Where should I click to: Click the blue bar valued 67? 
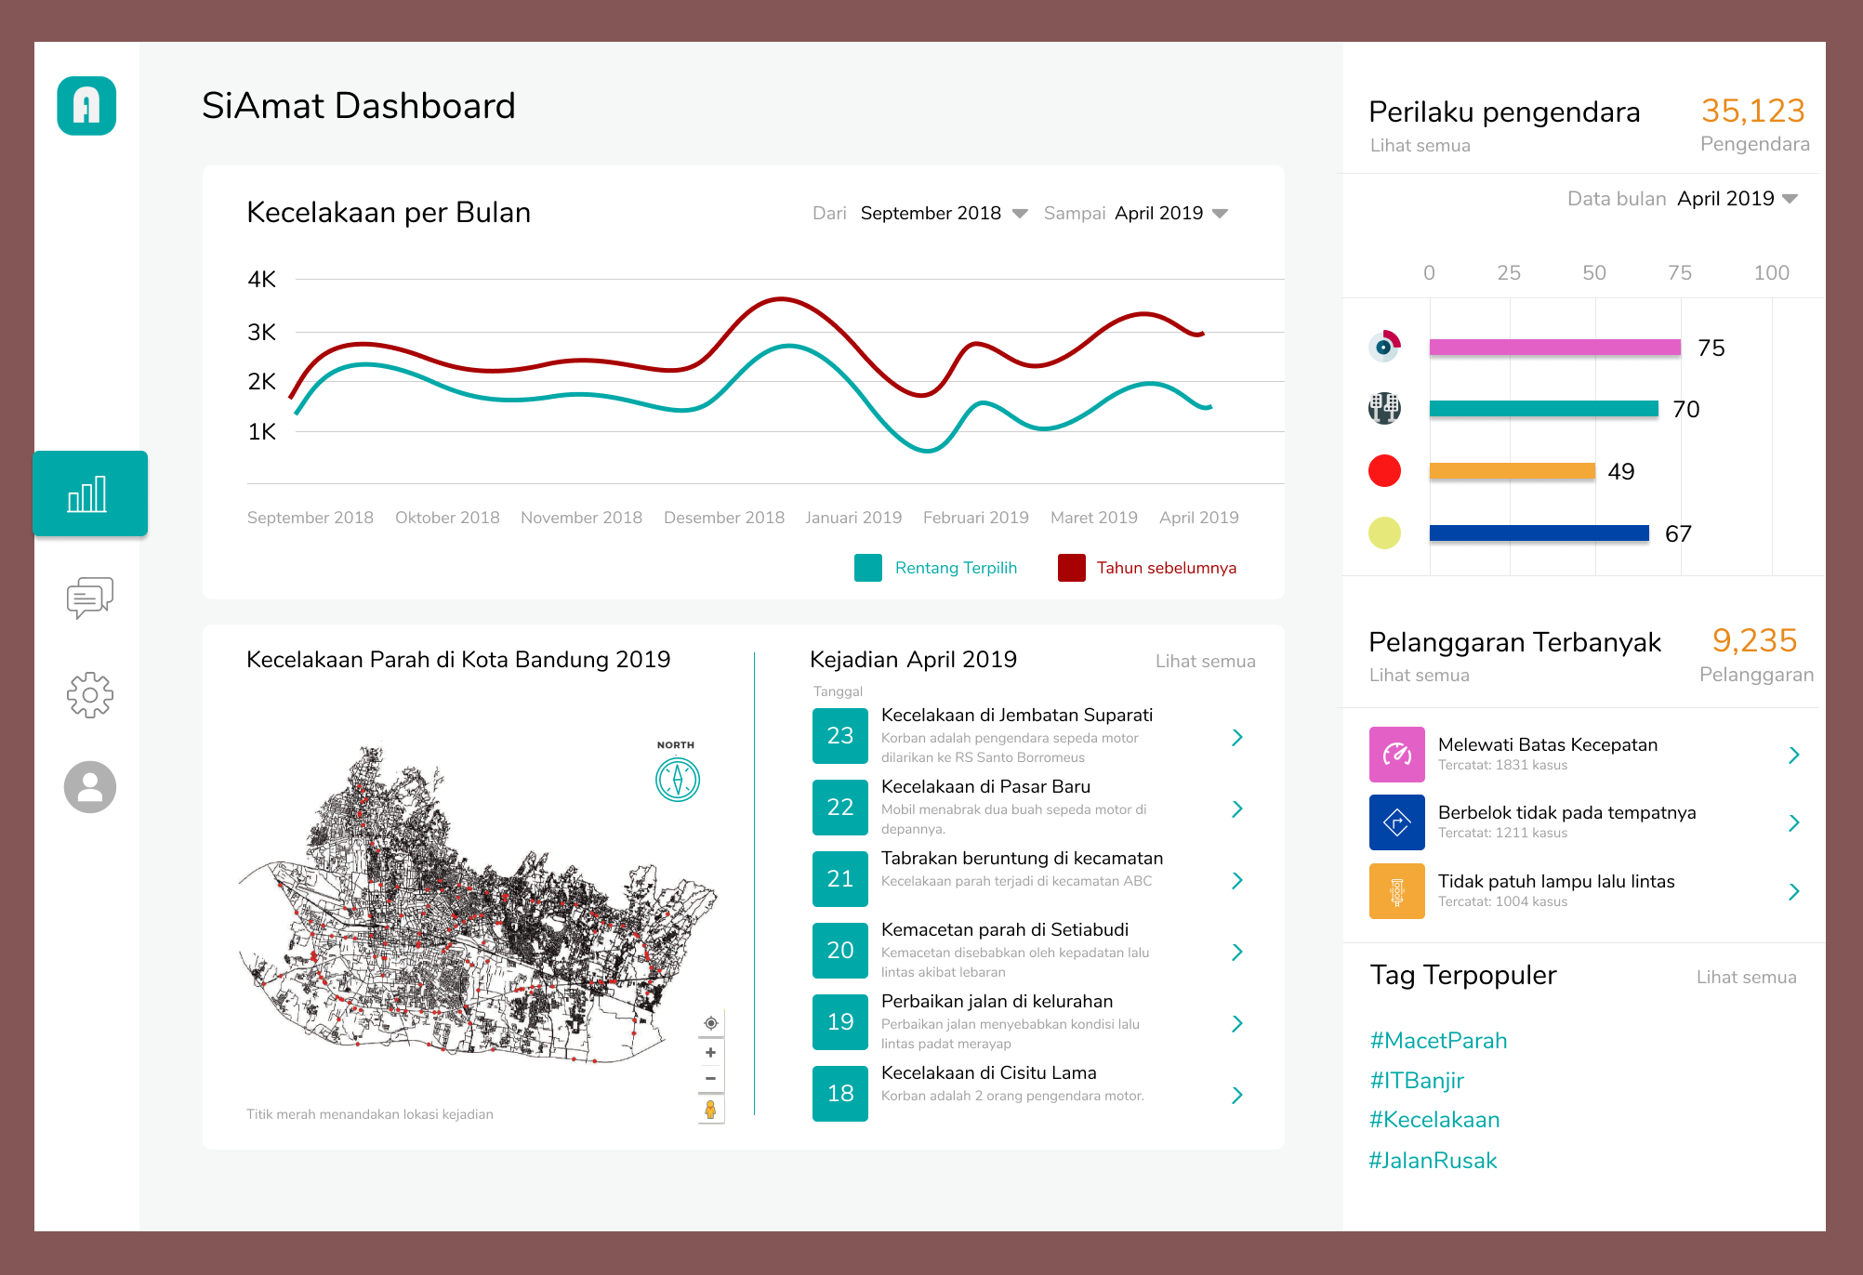[1539, 532]
